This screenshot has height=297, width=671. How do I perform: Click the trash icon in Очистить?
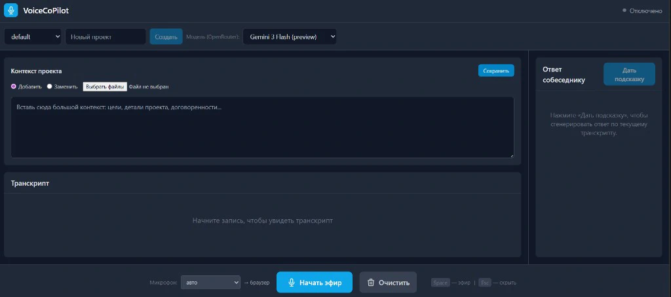[371, 283]
